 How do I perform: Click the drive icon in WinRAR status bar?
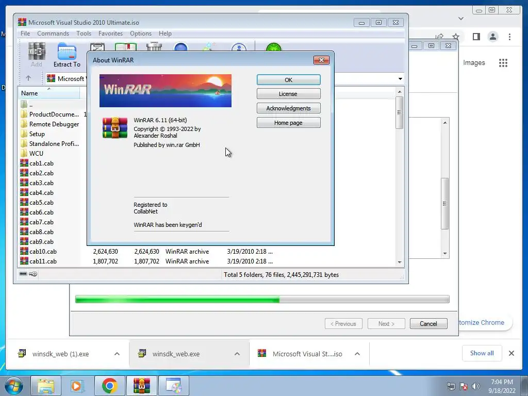click(23, 274)
